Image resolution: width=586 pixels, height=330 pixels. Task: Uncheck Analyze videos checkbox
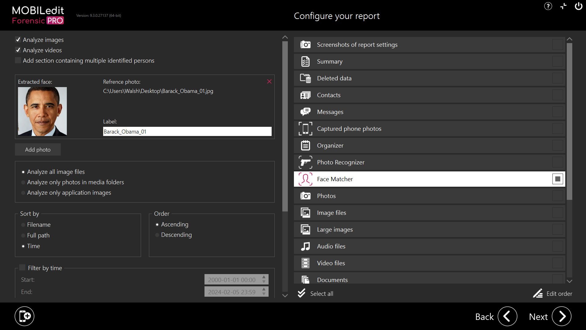click(x=18, y=50)
